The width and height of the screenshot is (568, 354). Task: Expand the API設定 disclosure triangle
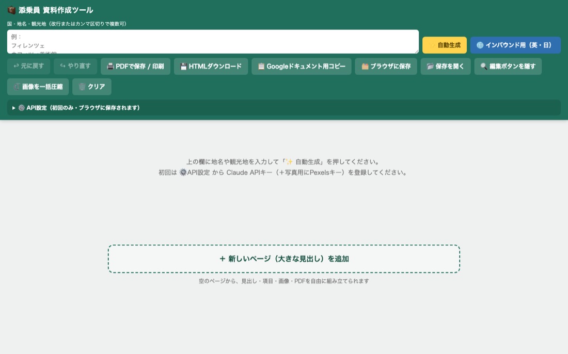[14, 108]
